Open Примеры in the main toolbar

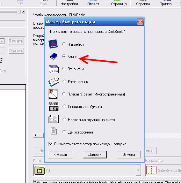(167, 3)
